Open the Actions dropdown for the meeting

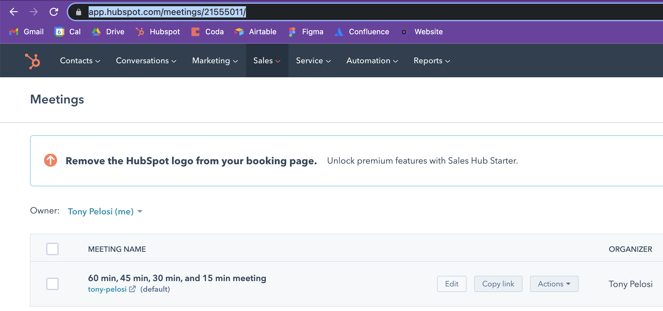coord(554,284)
